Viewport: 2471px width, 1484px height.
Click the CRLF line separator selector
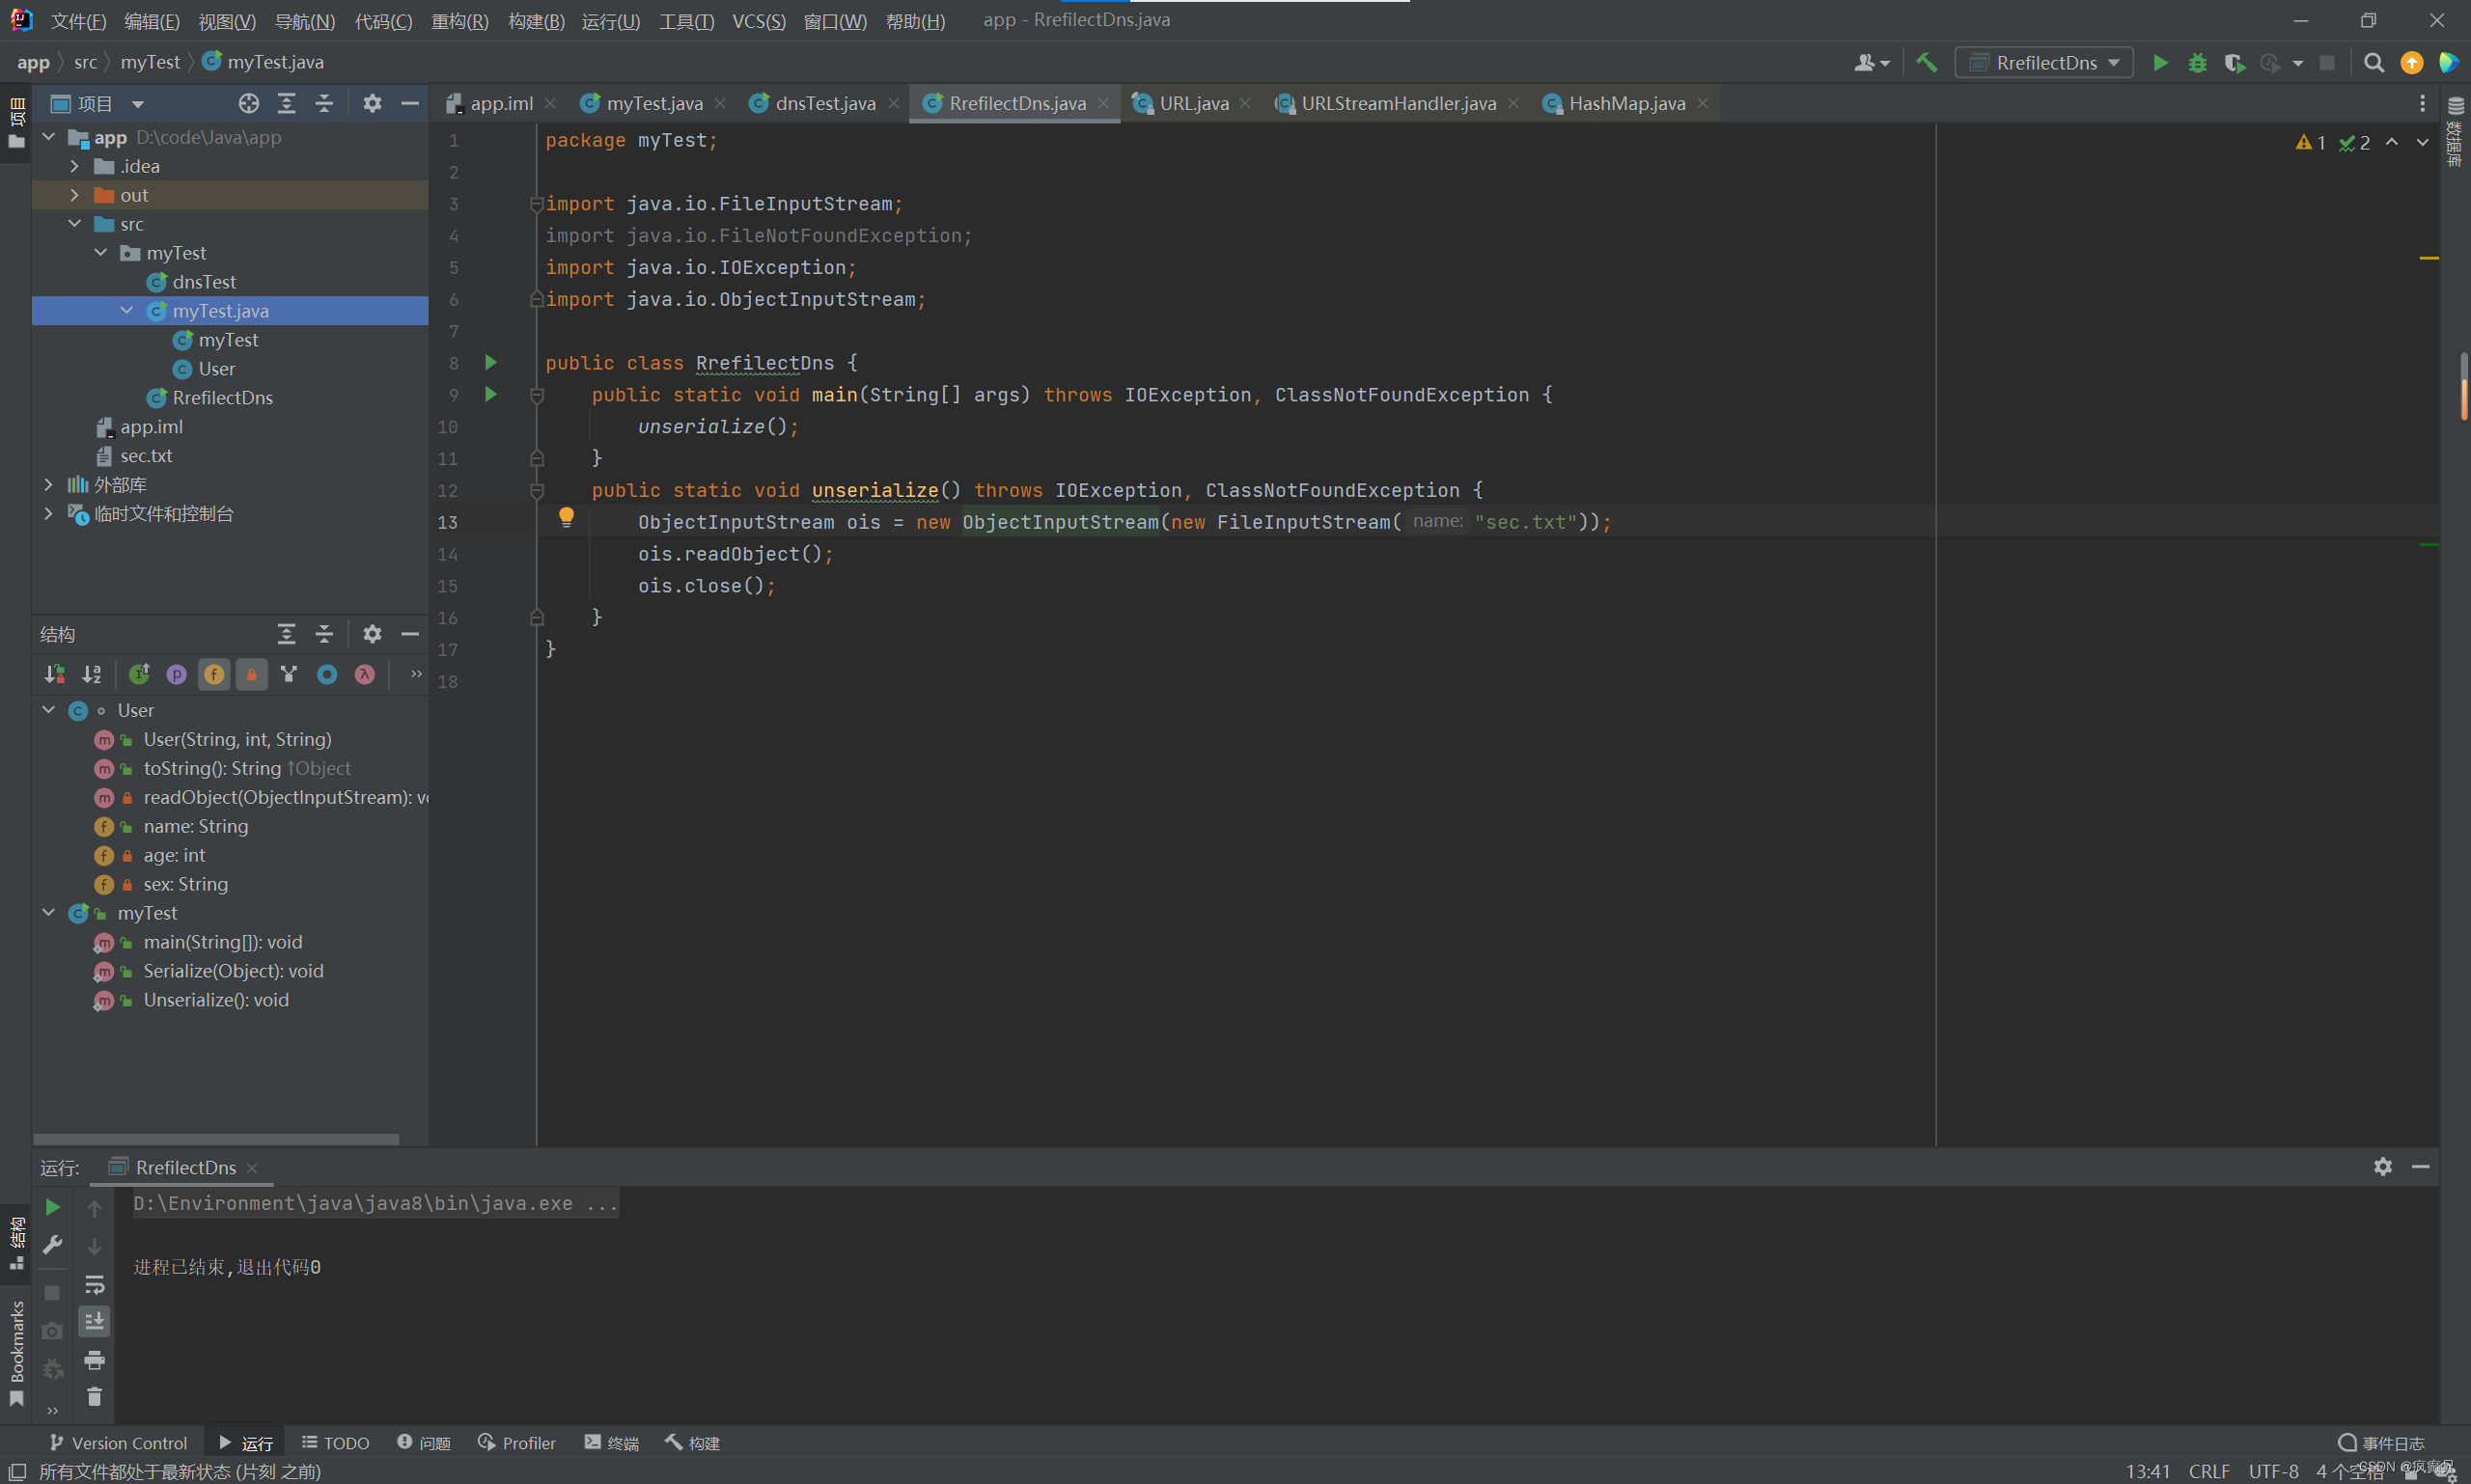[x=2207, y=1471]
